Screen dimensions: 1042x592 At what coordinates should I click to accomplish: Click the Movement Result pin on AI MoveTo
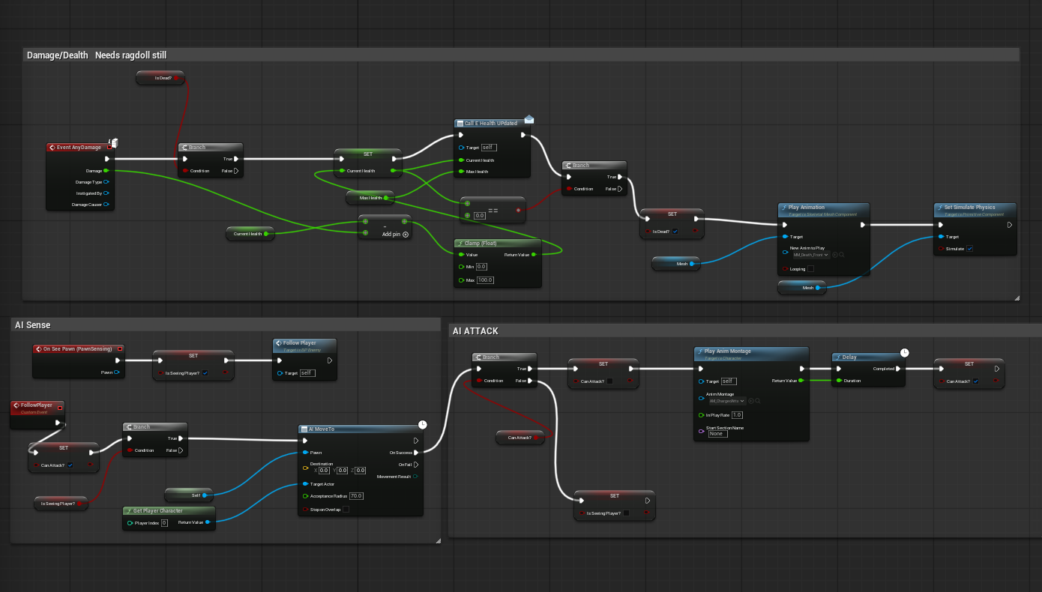[x=416, y=477]
